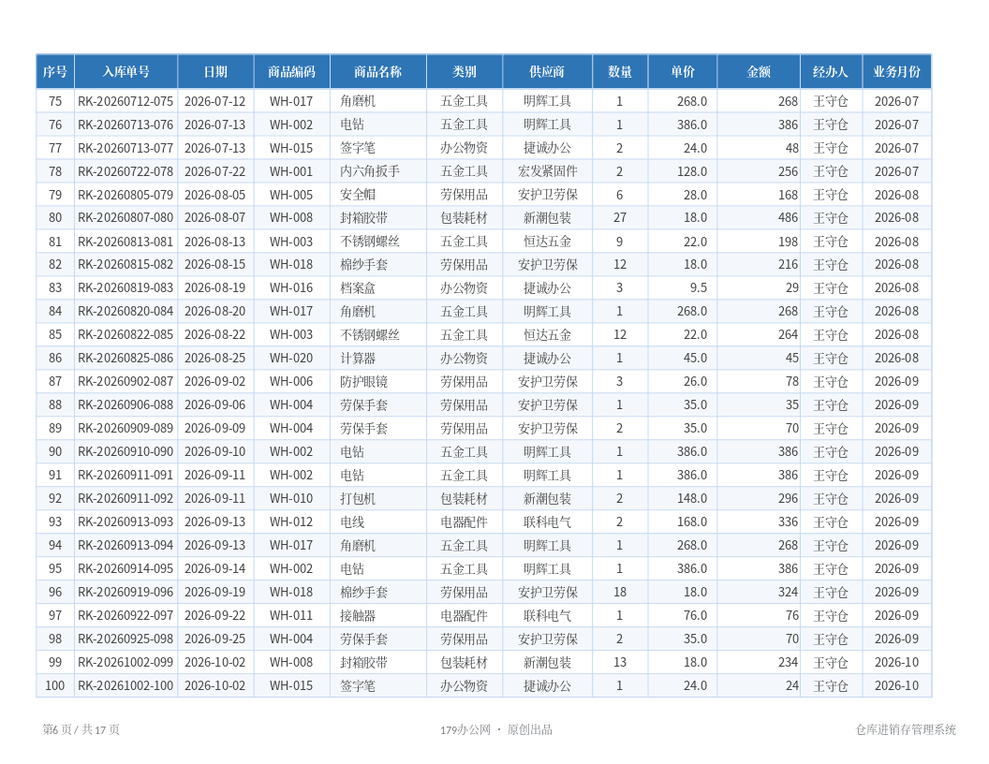
Task: Select order number RK-20260911-092
Action: point(125,499)
